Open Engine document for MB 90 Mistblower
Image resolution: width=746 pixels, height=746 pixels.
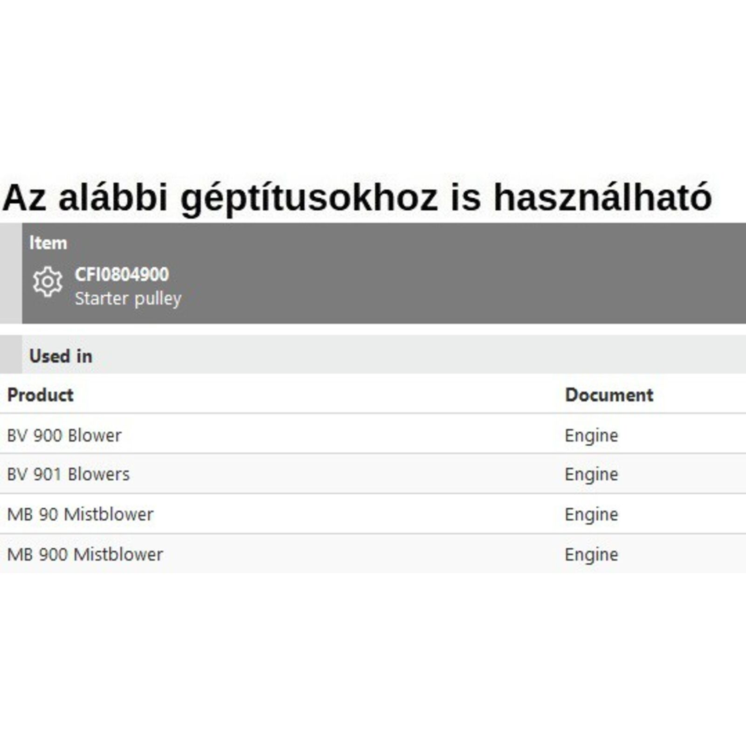591,514
